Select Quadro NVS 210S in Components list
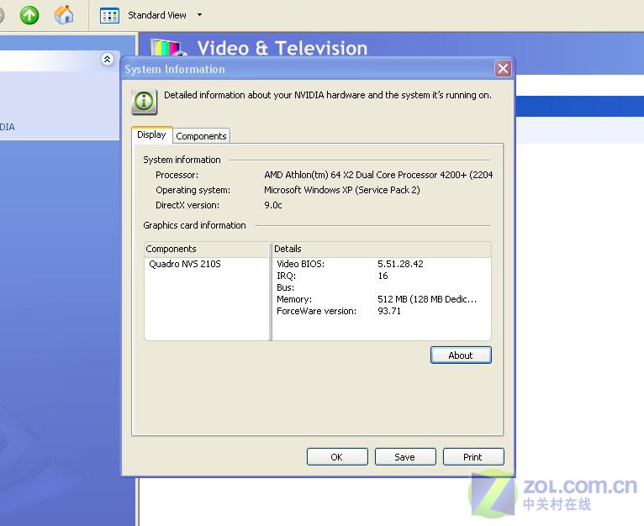 pyautogui.click(x=185, y=264)
